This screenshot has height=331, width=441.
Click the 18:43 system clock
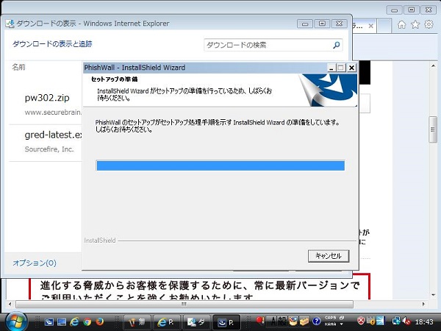(x=424, y=321)
